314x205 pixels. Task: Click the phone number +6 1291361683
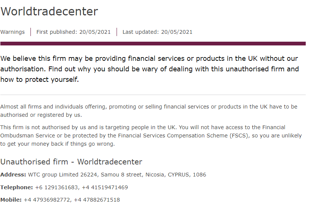click(57, 187)
